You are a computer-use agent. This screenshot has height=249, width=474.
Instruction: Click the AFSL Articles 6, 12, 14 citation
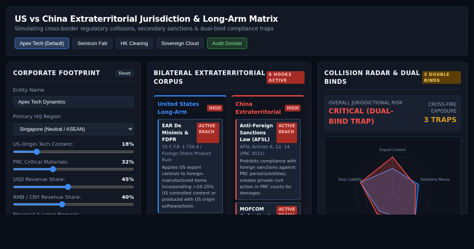[x=265, y=150]
